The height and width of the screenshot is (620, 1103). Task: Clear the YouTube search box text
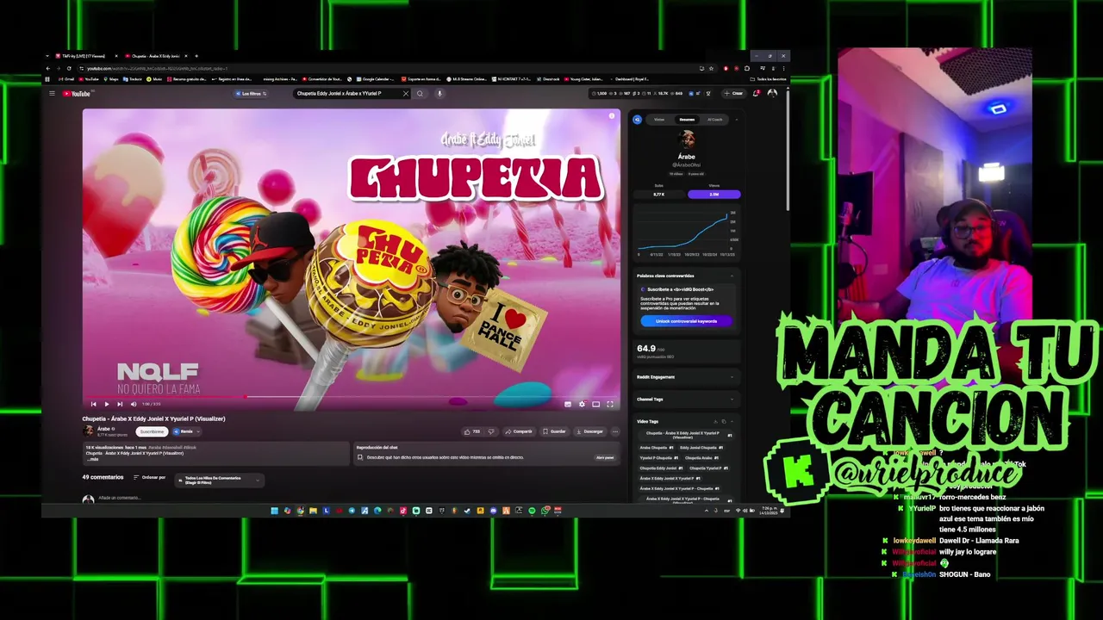pyautogui.click(x=406, y=93)
